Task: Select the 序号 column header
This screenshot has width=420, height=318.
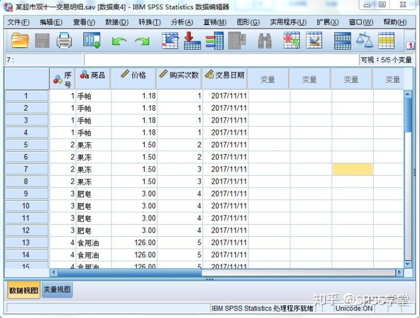Action: coord(62,79)
